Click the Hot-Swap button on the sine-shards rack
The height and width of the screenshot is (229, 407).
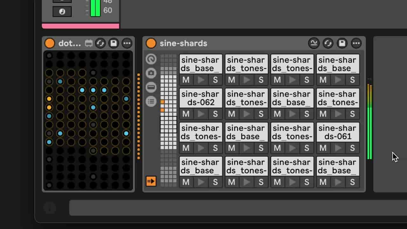(328, 43)
